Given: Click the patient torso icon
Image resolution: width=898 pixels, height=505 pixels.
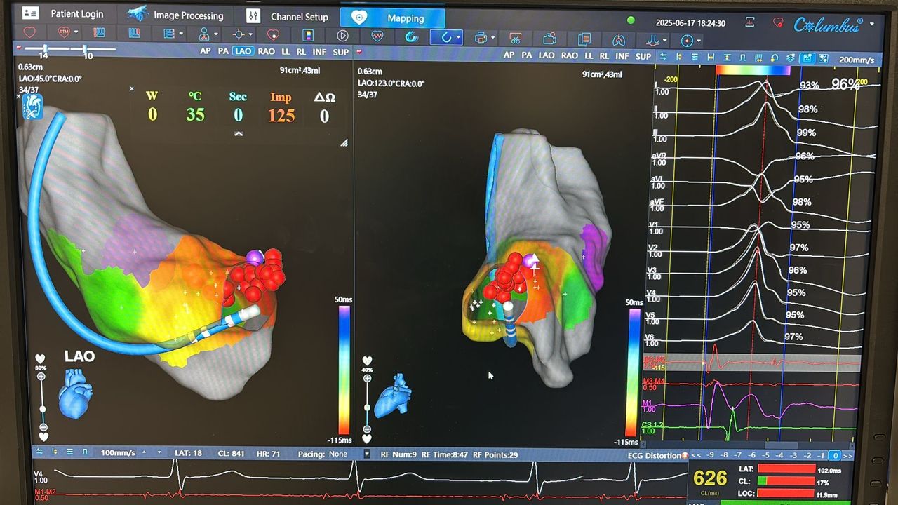Looking at the screenshot, I should point(204,34).
